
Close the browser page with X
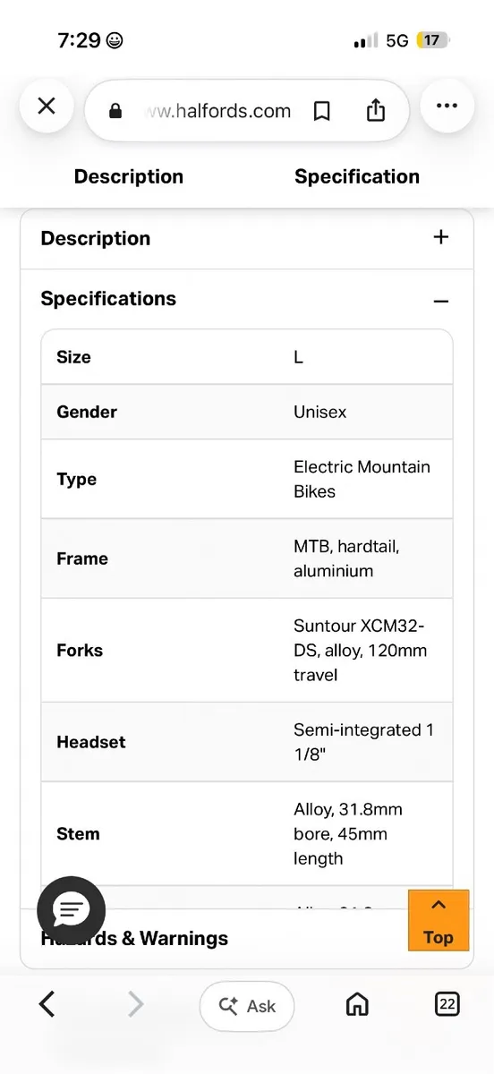pos(47,107)
